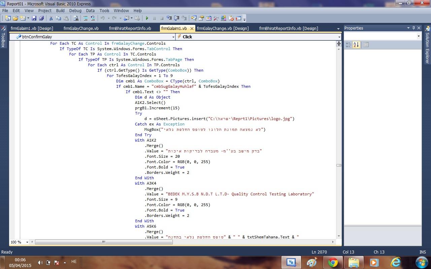The height and width of the screenshot is (269, 431).
Task: Click the Undo arrow icon
Action: tap(102, 18)
